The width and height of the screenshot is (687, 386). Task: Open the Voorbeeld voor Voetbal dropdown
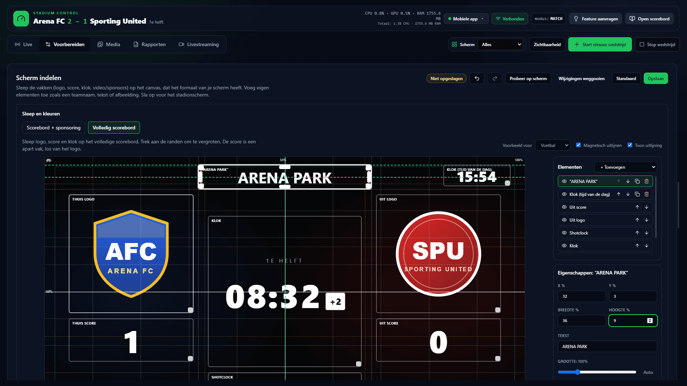[x=552, y=145]
